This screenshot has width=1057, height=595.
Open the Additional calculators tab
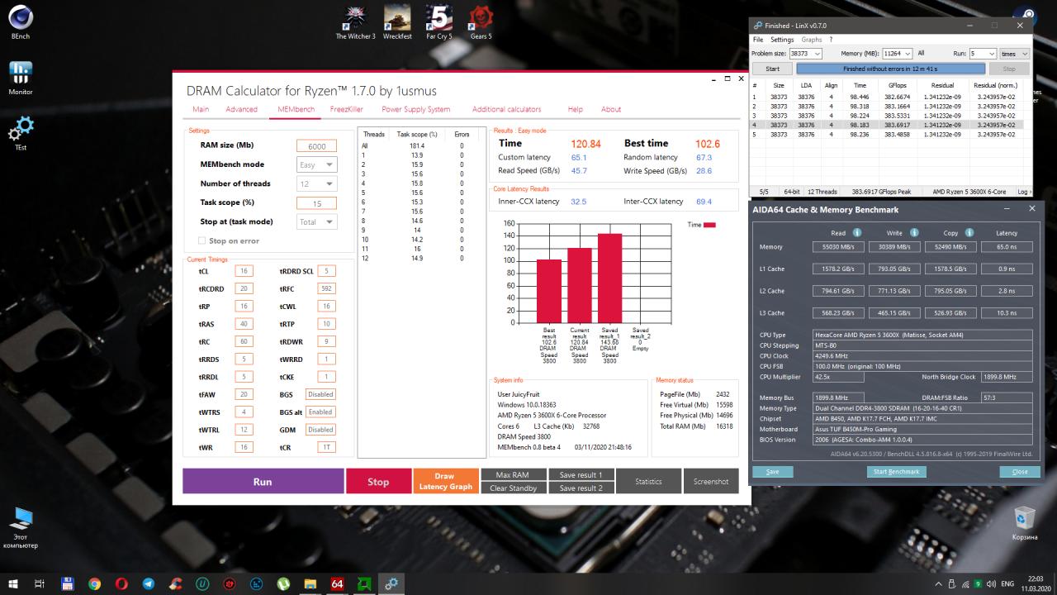click(507, 109)
